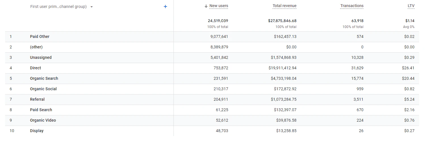Open the First user primary channel group dropdown
The image size is (427, 142).
click(x=62, y=7)
